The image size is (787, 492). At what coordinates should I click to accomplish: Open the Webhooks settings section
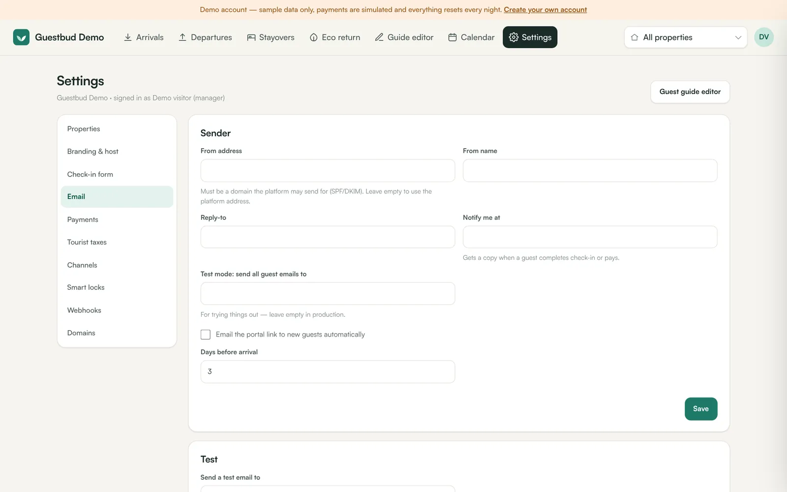(117, 310)
